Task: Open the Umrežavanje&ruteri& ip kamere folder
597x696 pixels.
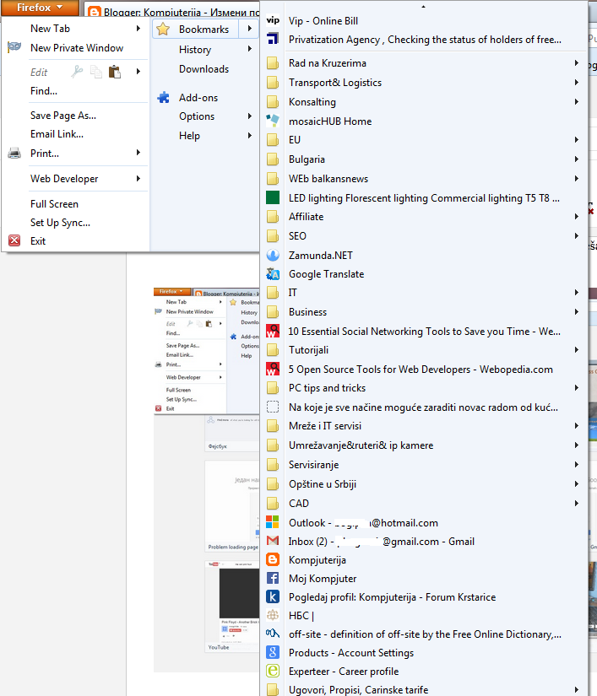Action: (424, 445)
